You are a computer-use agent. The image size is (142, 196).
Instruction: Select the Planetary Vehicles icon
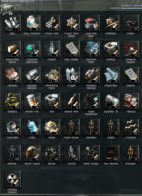pyautogui.click(x=91, y=75)
